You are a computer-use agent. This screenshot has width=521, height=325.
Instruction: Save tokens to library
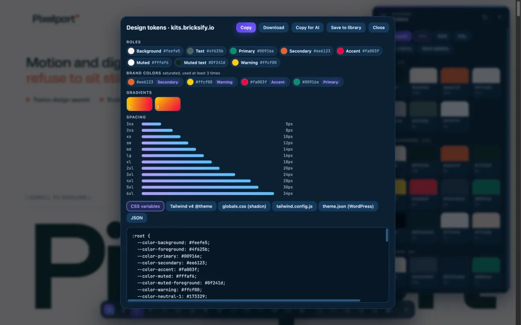(x=346, y=27)
